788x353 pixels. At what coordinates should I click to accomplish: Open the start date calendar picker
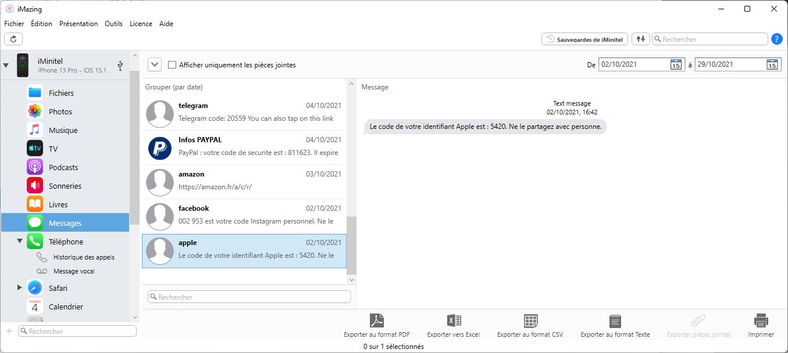click(676, 64)
